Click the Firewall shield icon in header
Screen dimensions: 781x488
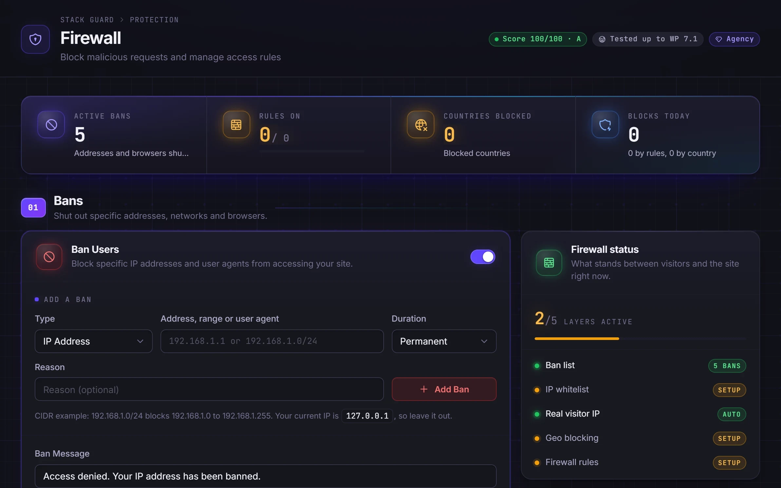[35, 39]
